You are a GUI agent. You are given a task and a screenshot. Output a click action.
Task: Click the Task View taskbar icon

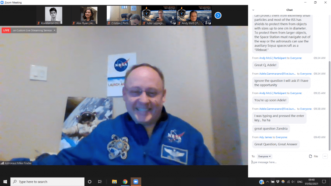[x=100, y=181]
